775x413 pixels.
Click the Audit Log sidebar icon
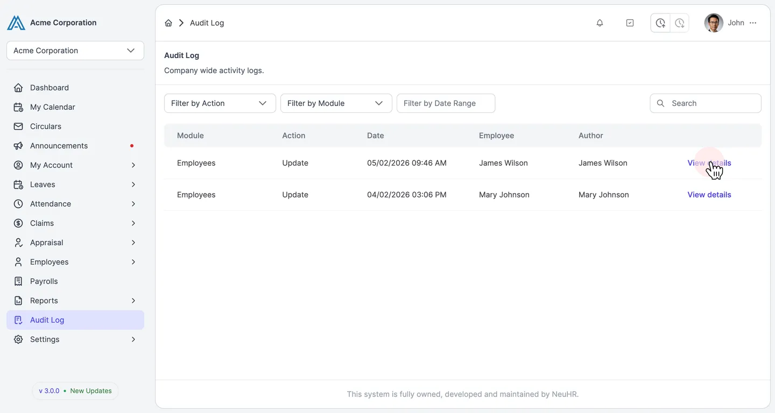click(18, 320)
